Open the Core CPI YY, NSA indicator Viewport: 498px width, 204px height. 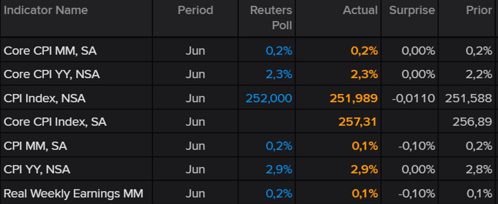[x=52, y=74]
